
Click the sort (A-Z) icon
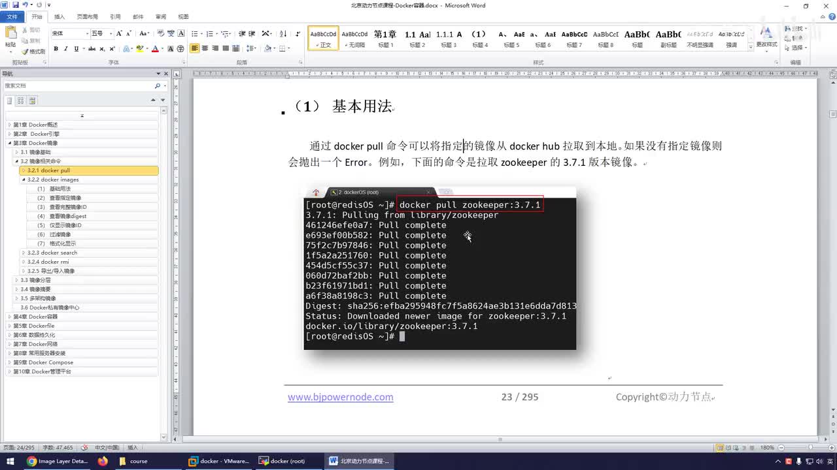click(283, 33)
